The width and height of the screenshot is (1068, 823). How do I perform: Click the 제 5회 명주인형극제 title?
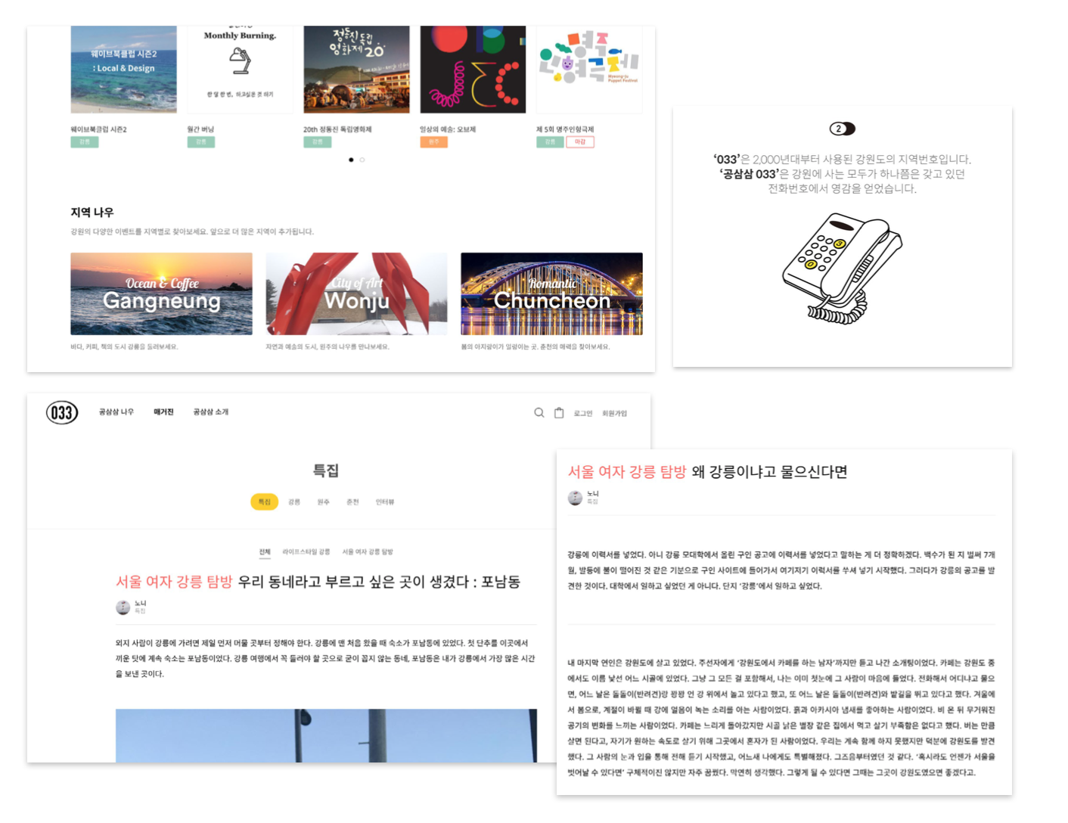(565, 129)
